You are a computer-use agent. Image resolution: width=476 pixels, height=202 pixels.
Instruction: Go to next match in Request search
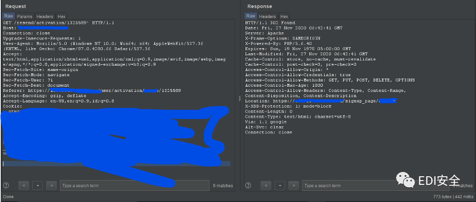point(51,185)
